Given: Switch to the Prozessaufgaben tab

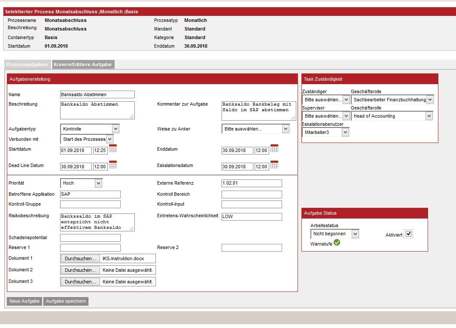Looking at the screenshot, I should [27, 64].
